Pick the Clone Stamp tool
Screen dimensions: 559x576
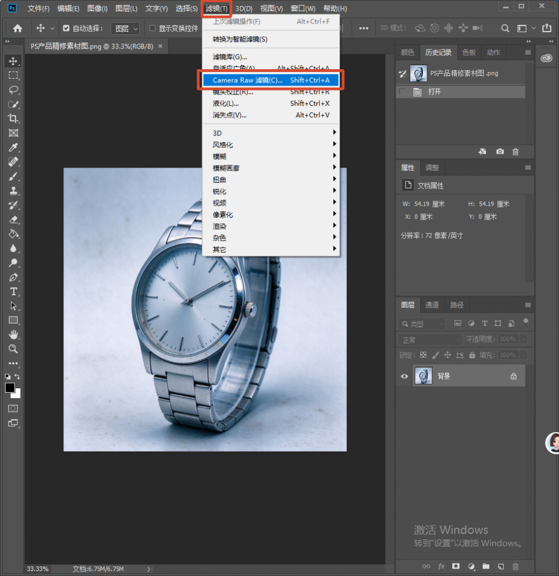(x=13, y=191)
